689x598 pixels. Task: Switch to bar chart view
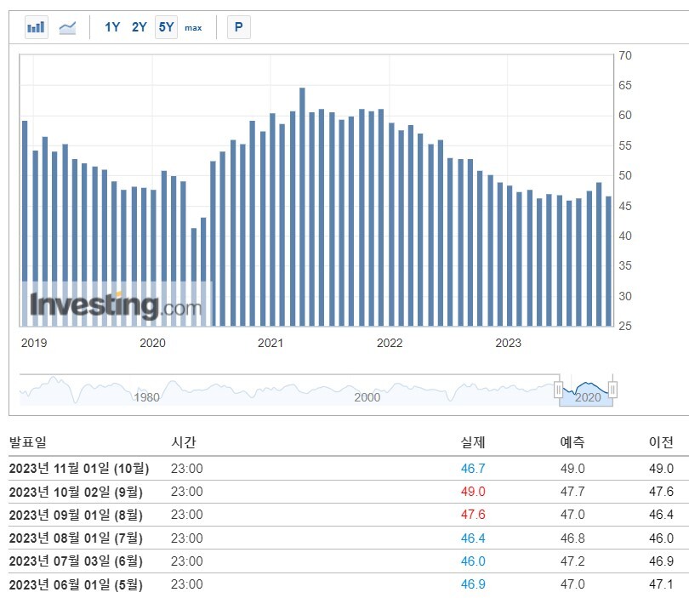point(36,27)
